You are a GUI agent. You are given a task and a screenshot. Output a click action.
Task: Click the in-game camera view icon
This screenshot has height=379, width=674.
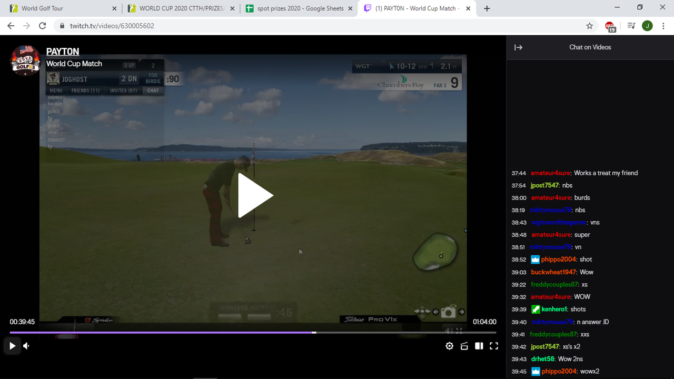click(x=448, y=312)
